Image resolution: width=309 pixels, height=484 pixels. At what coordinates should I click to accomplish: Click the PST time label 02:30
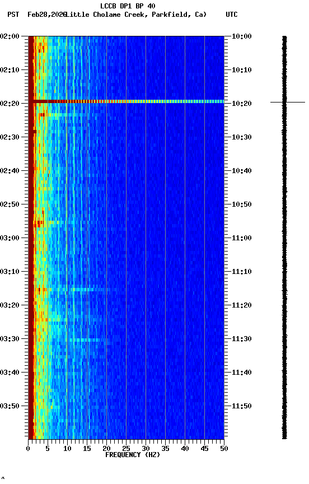coord(10,137)
